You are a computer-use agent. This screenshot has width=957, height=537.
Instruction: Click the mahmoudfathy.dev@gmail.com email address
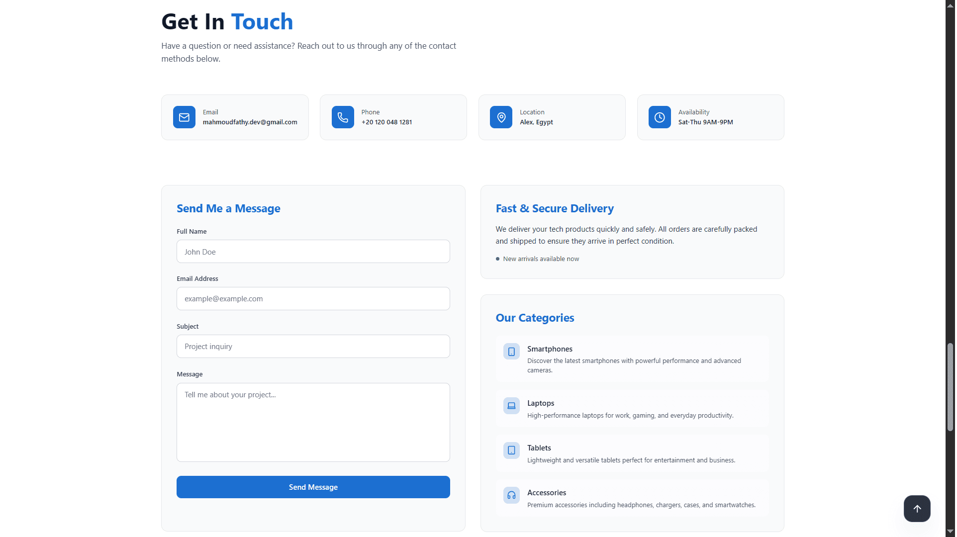pos(250,122)
